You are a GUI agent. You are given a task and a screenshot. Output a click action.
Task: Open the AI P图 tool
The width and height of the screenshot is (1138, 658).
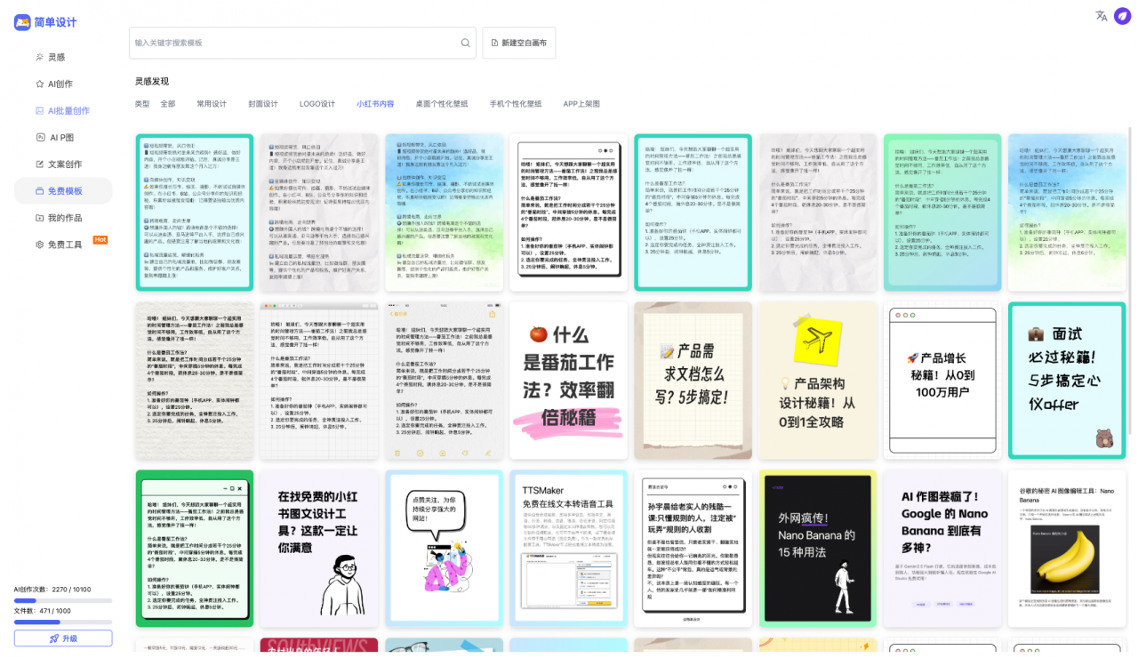point(61,138)
